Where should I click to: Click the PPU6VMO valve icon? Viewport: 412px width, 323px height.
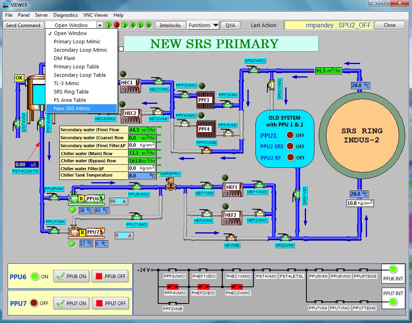pyautogui.click(x=137, y=186)
